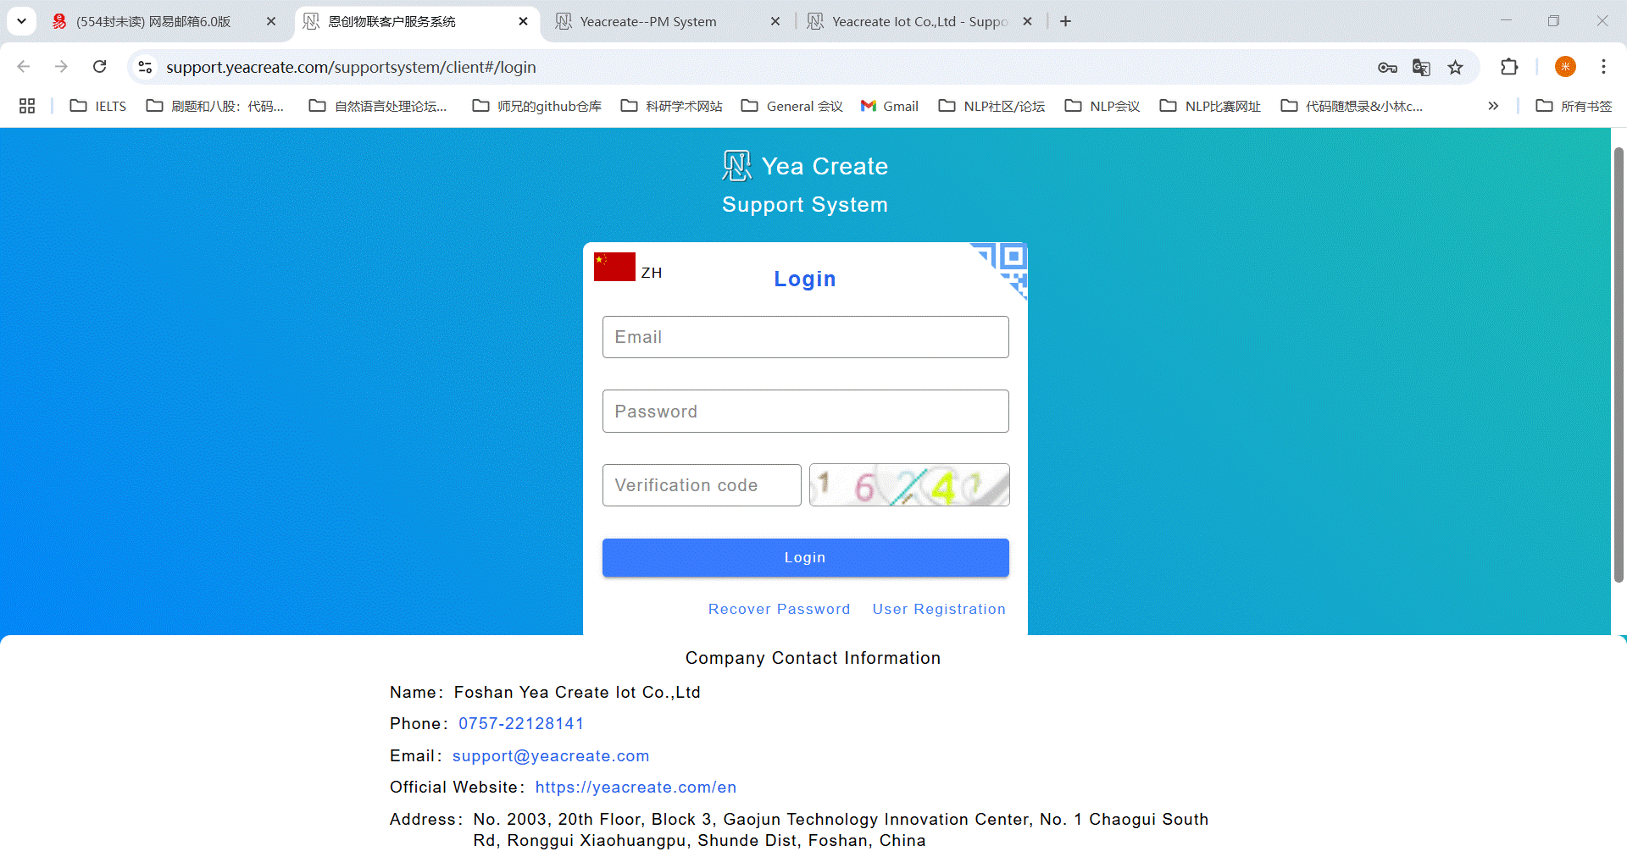This screenshot has width=1627, height=868.
Task: Switch language using the China flag icon
Action: [x=614, y=267]
